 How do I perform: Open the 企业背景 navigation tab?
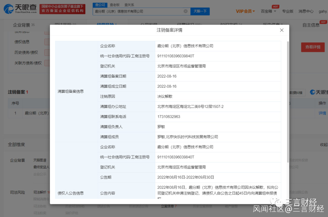(24, 25)
